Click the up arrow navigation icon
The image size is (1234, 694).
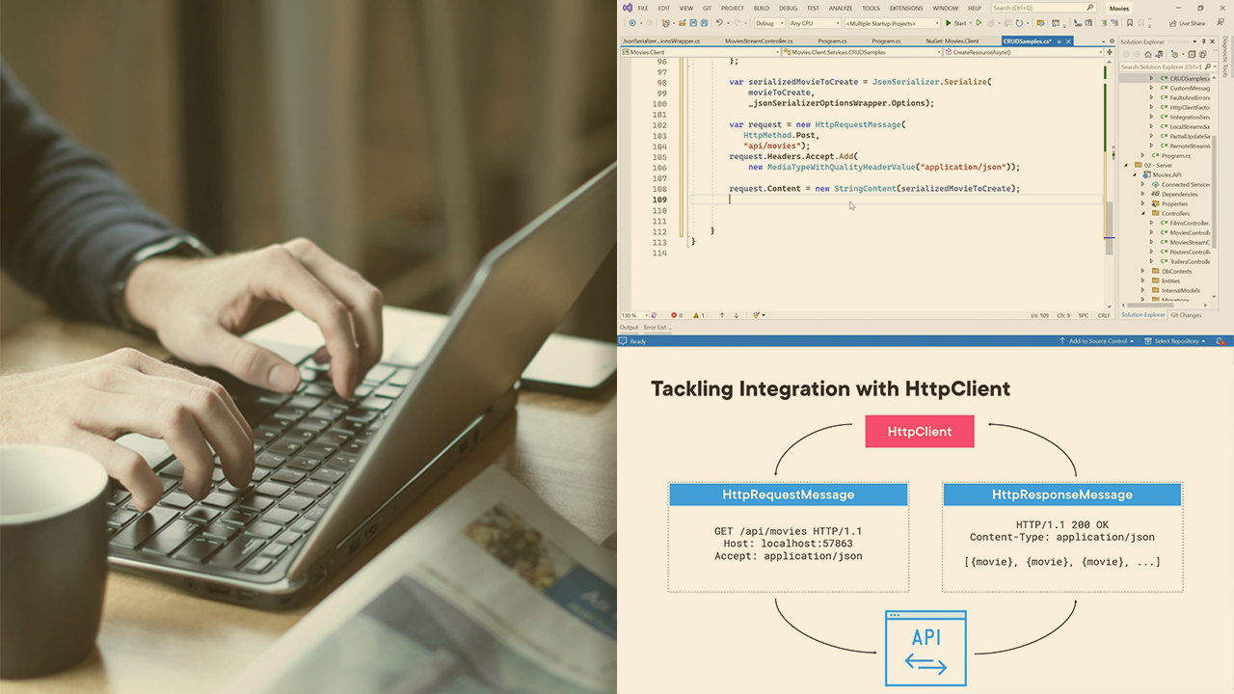pyautogui.click(x=722, y=315)
